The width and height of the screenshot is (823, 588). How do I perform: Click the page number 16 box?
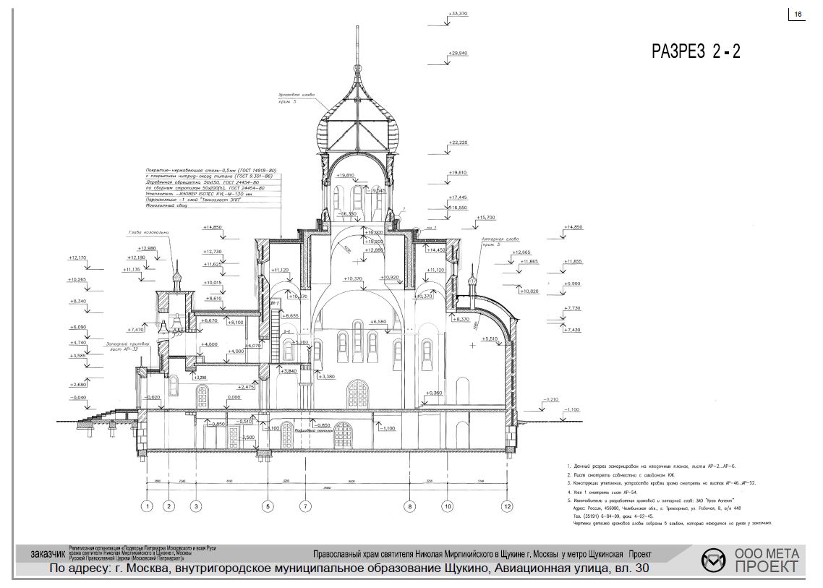click(798, 14)
